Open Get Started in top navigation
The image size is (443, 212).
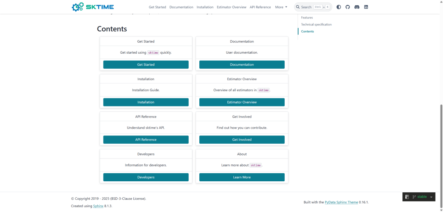(158, 7)
